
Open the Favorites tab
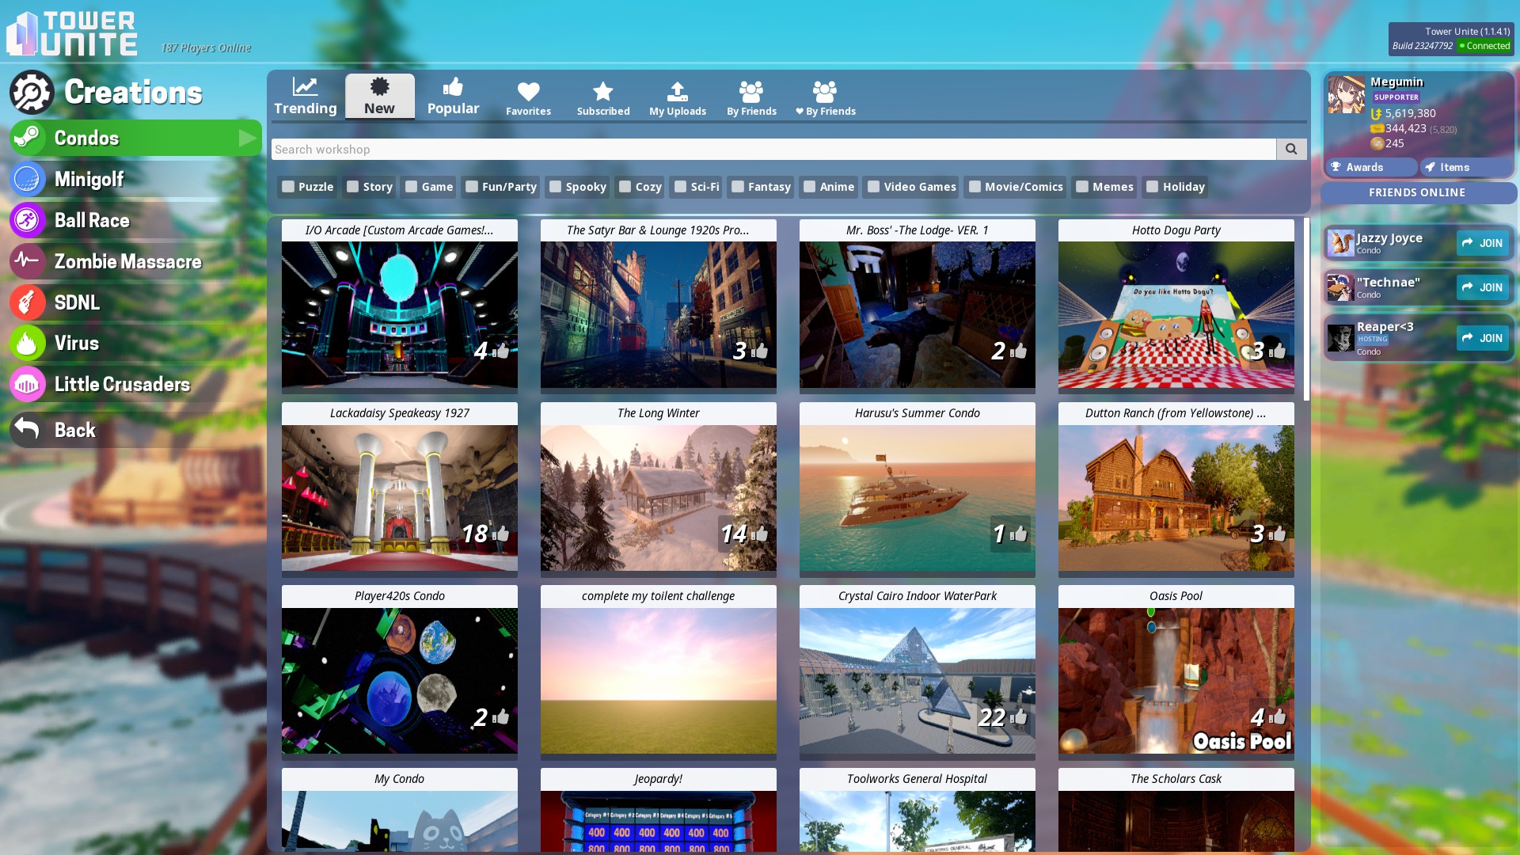[x=528, y=98]
